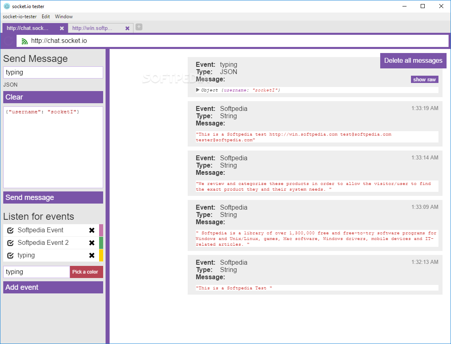Remove the Softpedia Event 2 listener
This screenshot has width=451, height=344.
click(92, 243)
